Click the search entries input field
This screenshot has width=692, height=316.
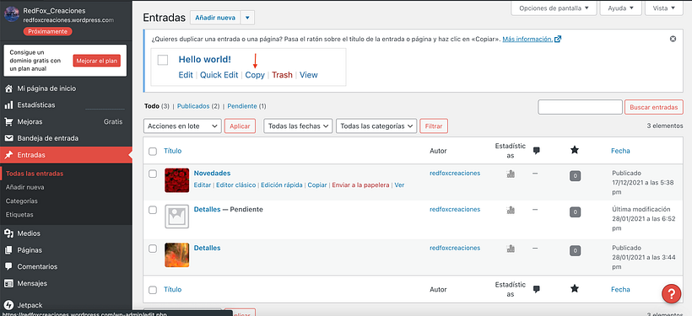click(580, 107)
